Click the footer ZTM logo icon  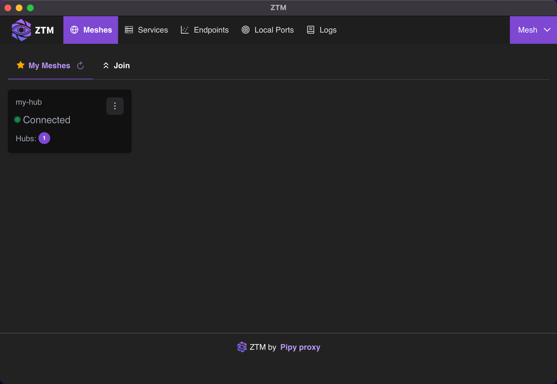click(242, 347)
